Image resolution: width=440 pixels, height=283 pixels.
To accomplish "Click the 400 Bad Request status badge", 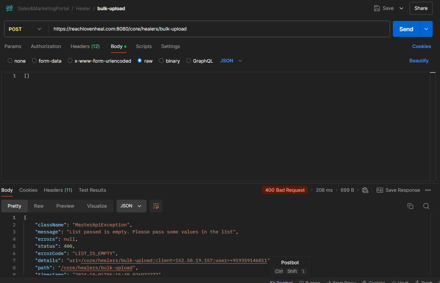I will (285, 190).
